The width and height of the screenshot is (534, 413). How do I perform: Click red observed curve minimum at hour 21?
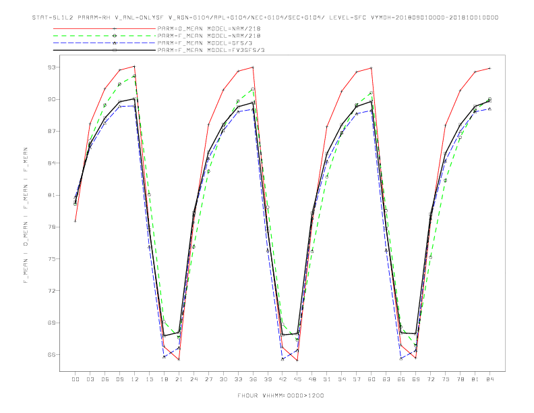pos(179,360)
